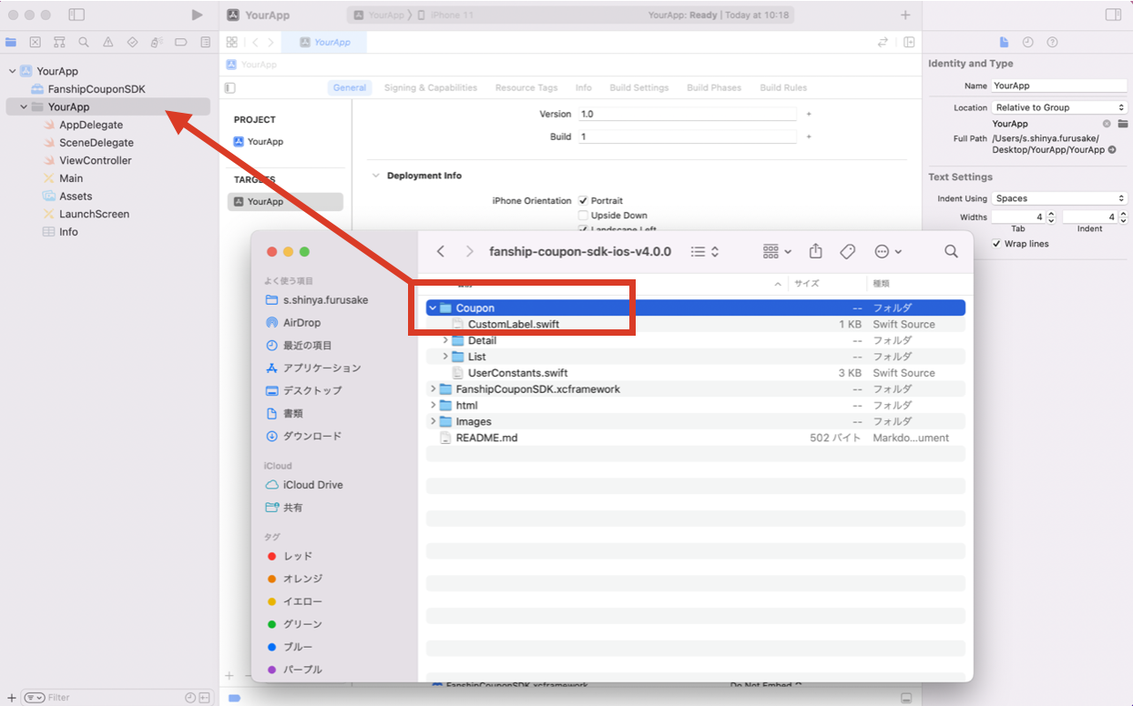The image size is (1133, 706).
Task: Click the red tag color dot
Action: point(271,556)
